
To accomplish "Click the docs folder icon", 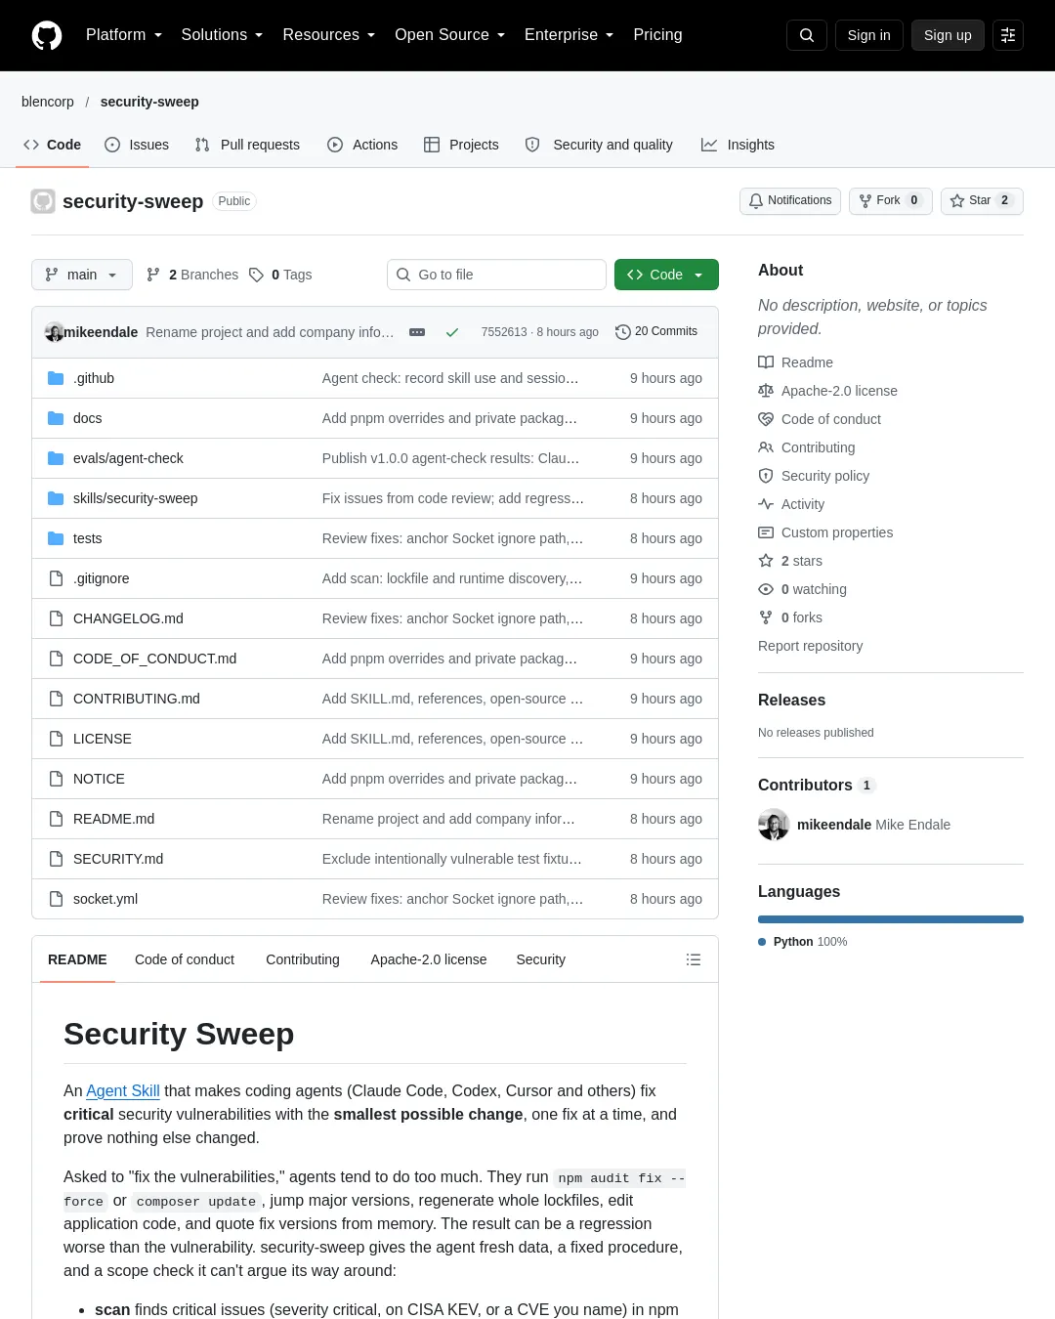I will click(56, 418).
